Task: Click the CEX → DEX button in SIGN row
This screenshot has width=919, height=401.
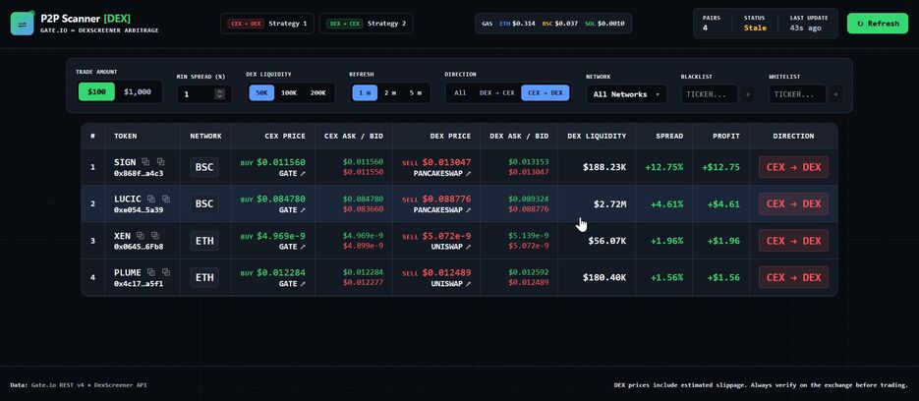Action: coord(793,167)
